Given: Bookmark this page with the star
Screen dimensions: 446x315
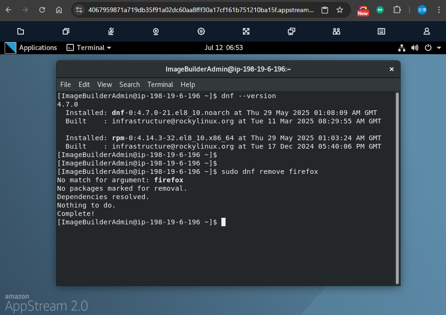Looking at the screenshot, I should (x=340, y=10).
